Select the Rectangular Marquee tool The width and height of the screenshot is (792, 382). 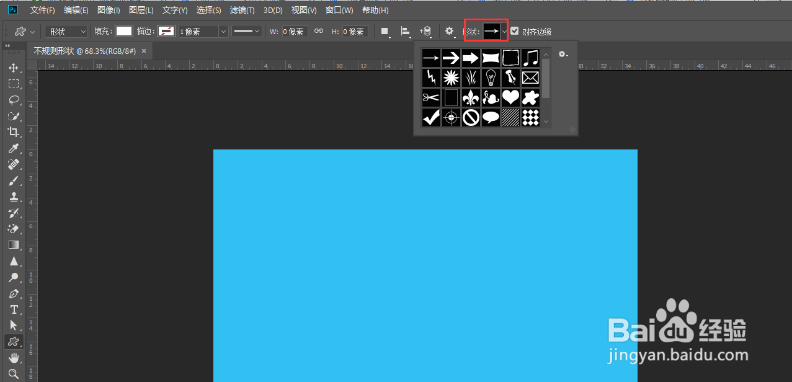(x=14, y=84)
